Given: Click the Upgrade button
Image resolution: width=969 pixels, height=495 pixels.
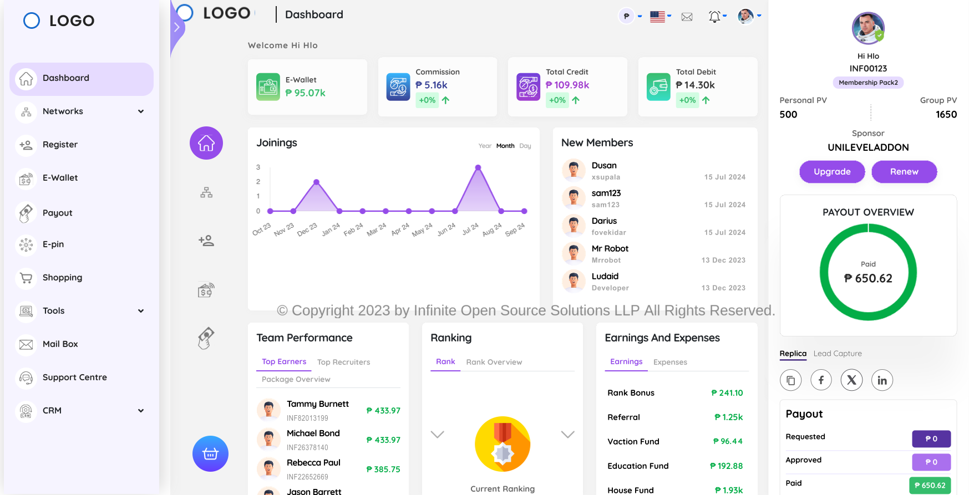Looking at the screenshot, I should click(832, 172).
